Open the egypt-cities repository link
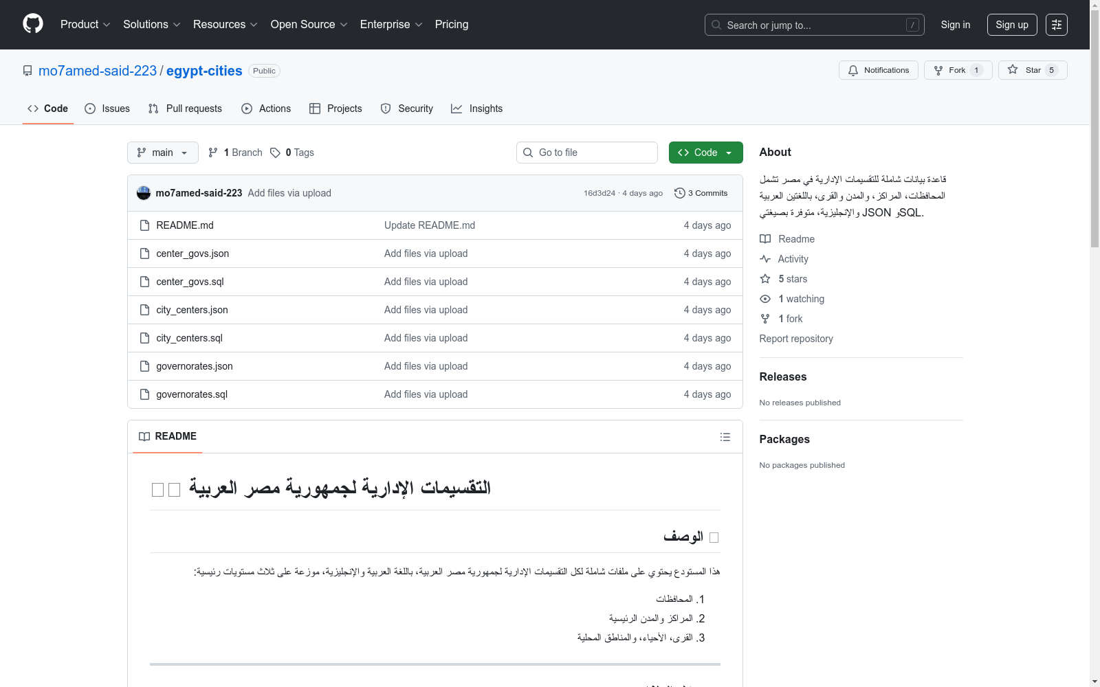 tap(204, 71)
